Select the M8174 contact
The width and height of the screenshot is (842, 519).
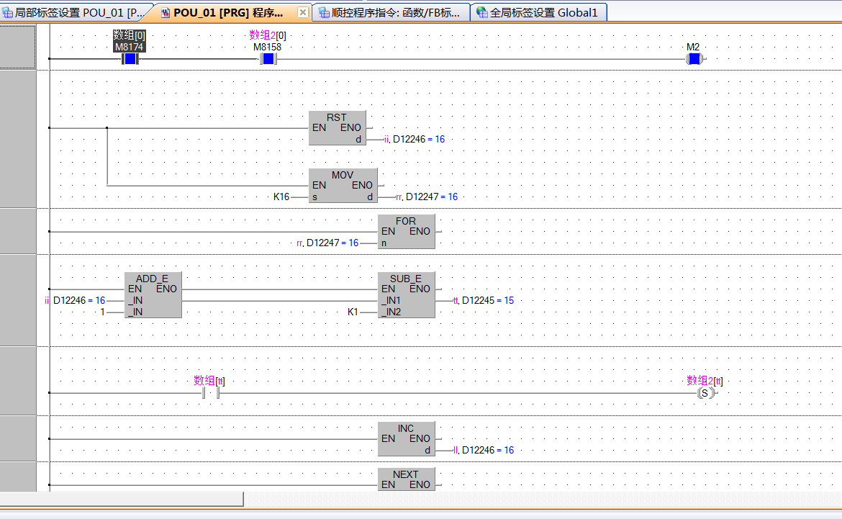click(x=130, y=59)
